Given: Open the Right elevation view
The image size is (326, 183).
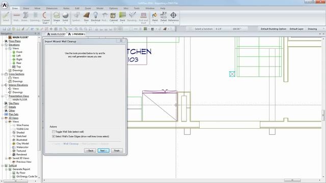Looking at the screenshot, I should 19,59.
